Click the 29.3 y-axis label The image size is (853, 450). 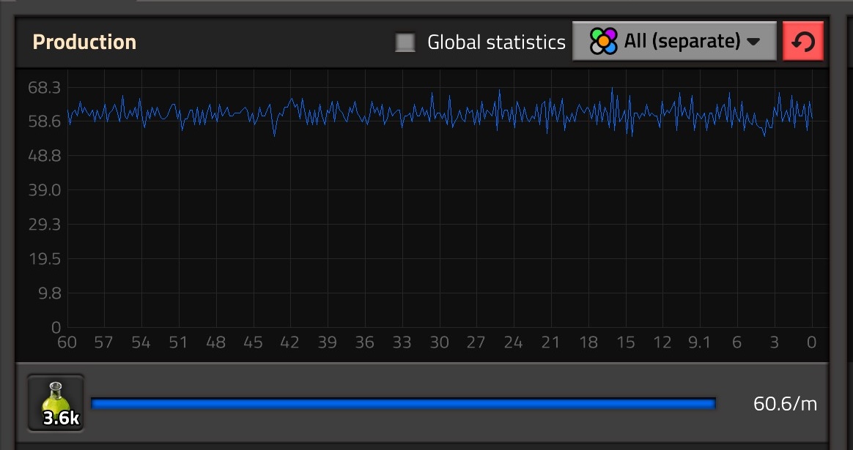45,225
